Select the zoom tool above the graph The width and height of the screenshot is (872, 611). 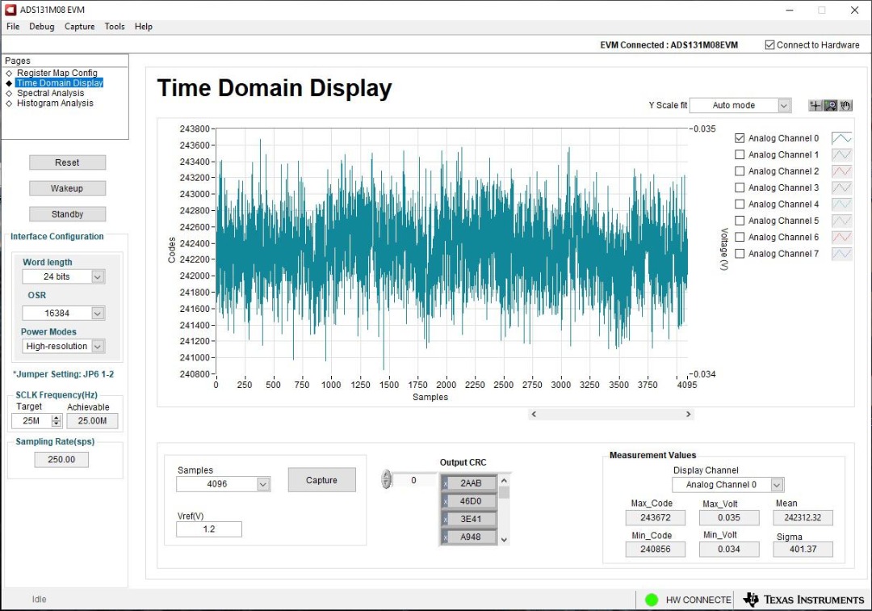coord(830,105)
